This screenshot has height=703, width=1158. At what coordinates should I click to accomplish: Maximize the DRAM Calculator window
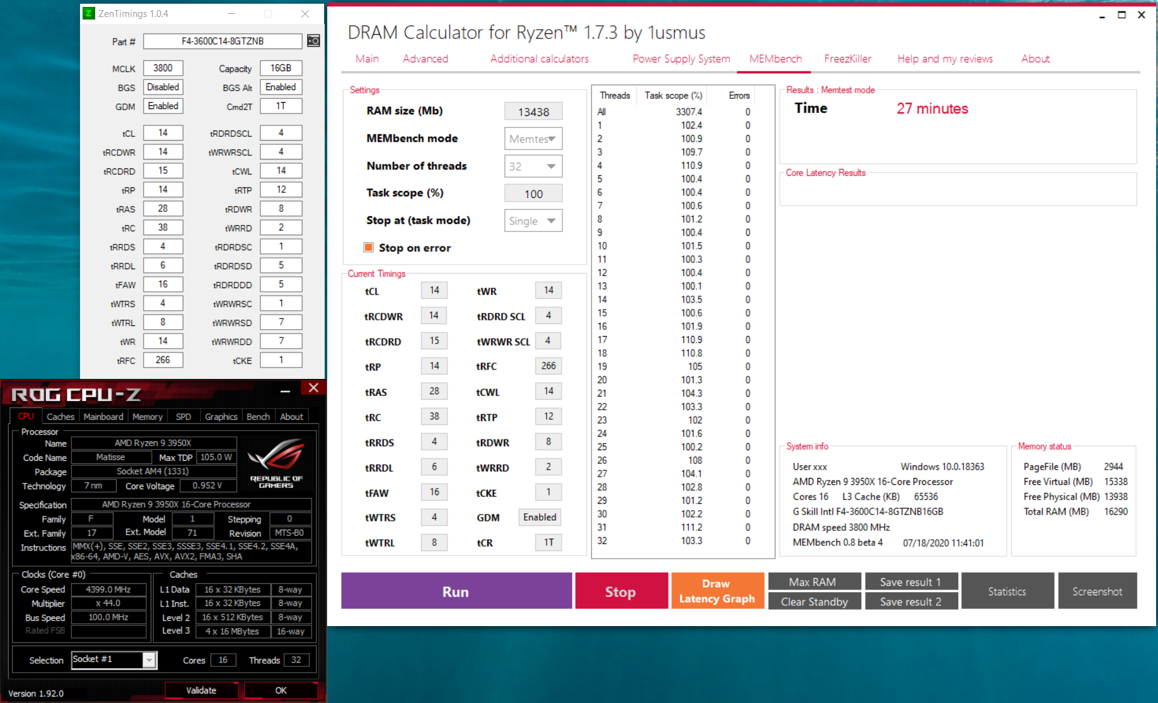(1122, 15)
